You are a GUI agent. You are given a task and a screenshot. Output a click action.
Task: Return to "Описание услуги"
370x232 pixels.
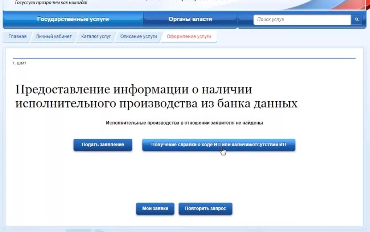pyautogui.click(x=138, y=37)
